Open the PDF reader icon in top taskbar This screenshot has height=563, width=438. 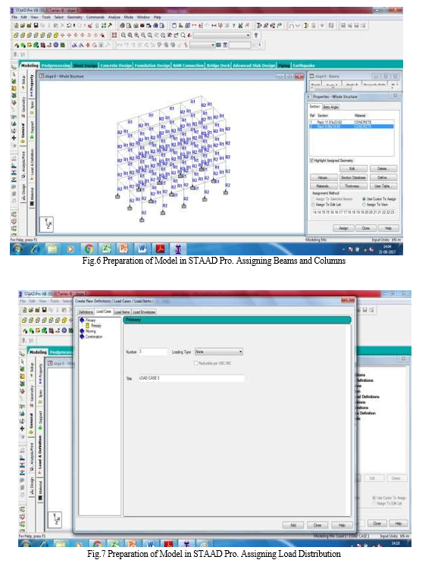[160, 249]
